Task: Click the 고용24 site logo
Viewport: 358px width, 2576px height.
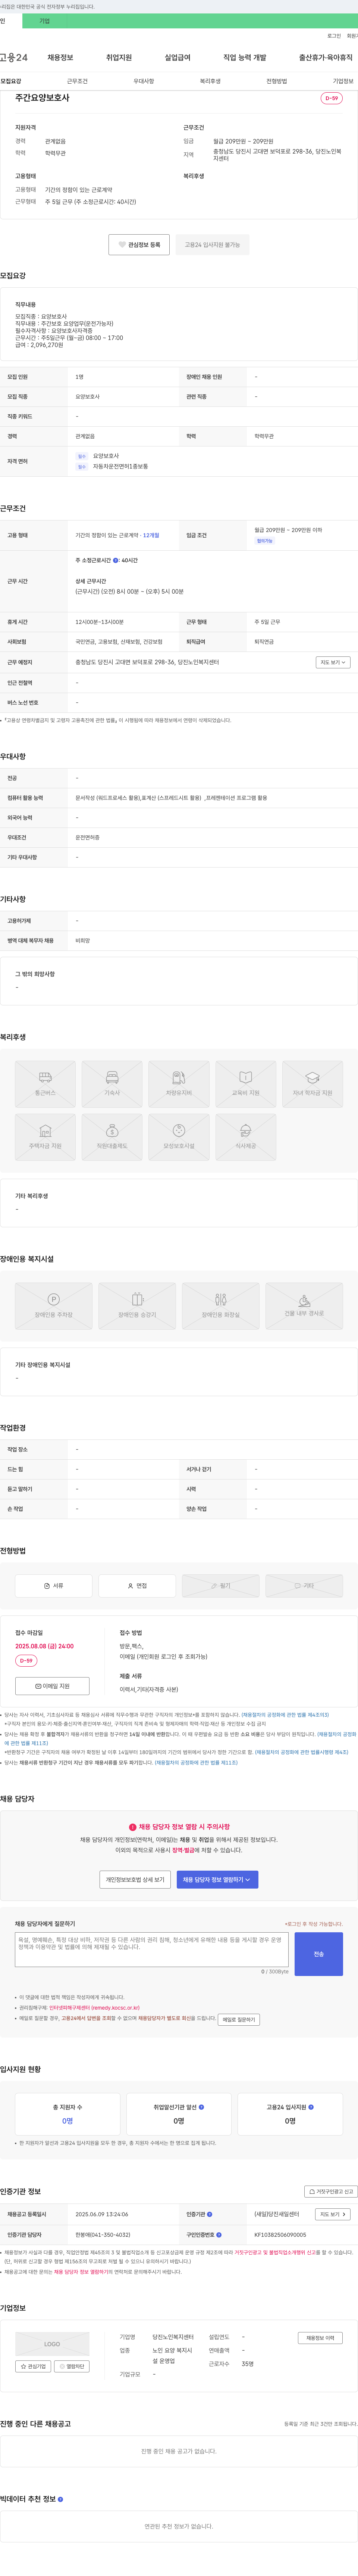Action: click(x=14, y=58)
